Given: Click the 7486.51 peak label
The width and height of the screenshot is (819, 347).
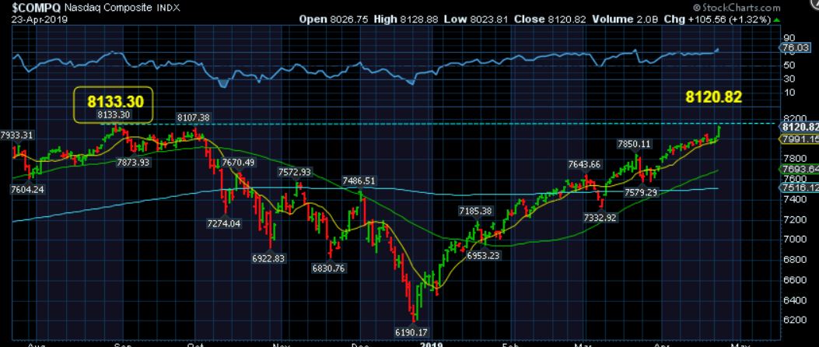Looking at the screenshot, I should (359, 181).
